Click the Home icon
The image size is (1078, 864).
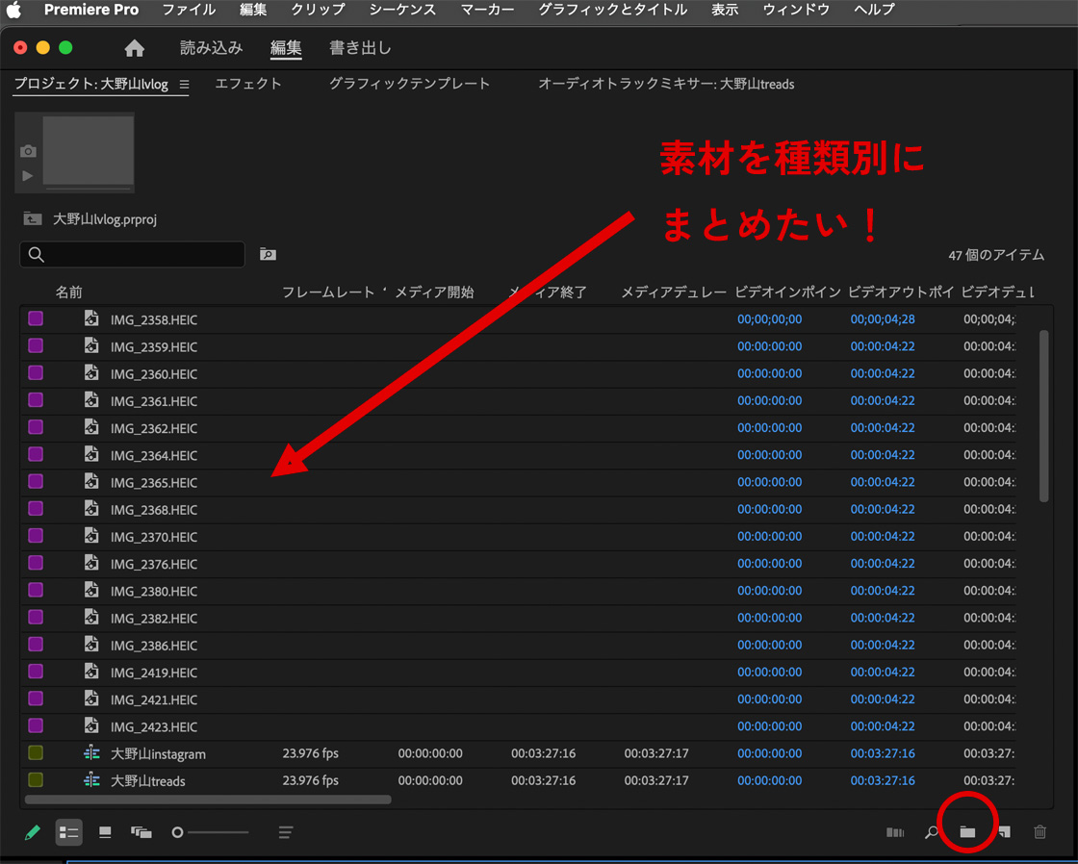135,48
